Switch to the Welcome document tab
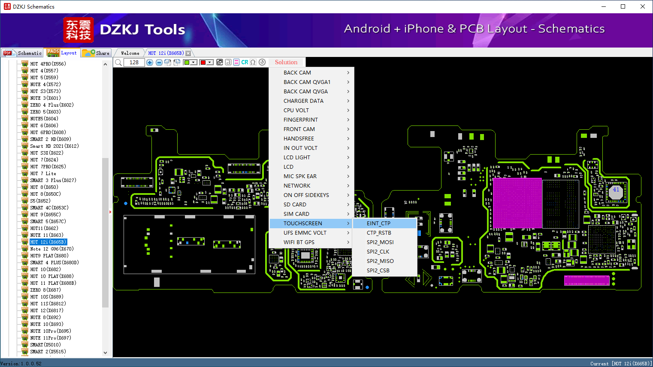The image size is (653, 367). click(130, 53)
